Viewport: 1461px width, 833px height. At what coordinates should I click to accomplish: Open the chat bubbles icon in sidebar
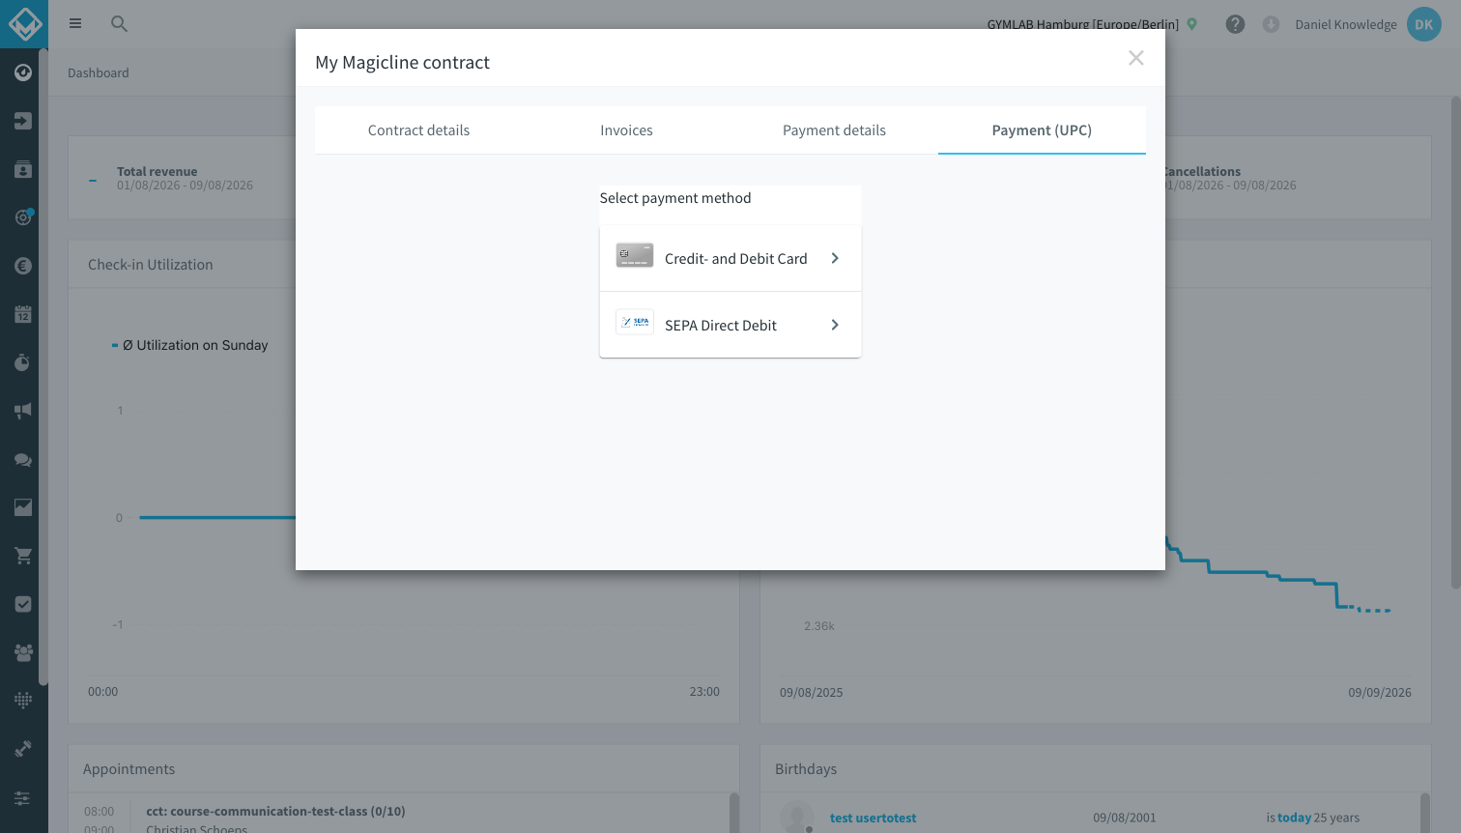pos(23,459)
